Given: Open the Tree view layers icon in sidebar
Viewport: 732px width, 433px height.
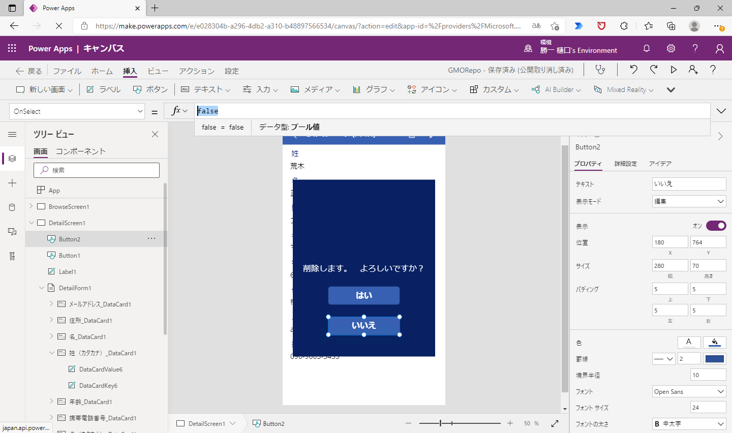Looking at the screenshot, I should pyautogui.click(x=12, y=159).
